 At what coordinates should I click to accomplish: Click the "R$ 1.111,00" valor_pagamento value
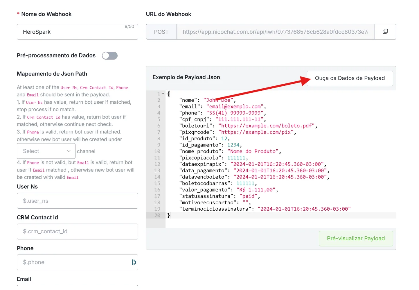point(256,190)
